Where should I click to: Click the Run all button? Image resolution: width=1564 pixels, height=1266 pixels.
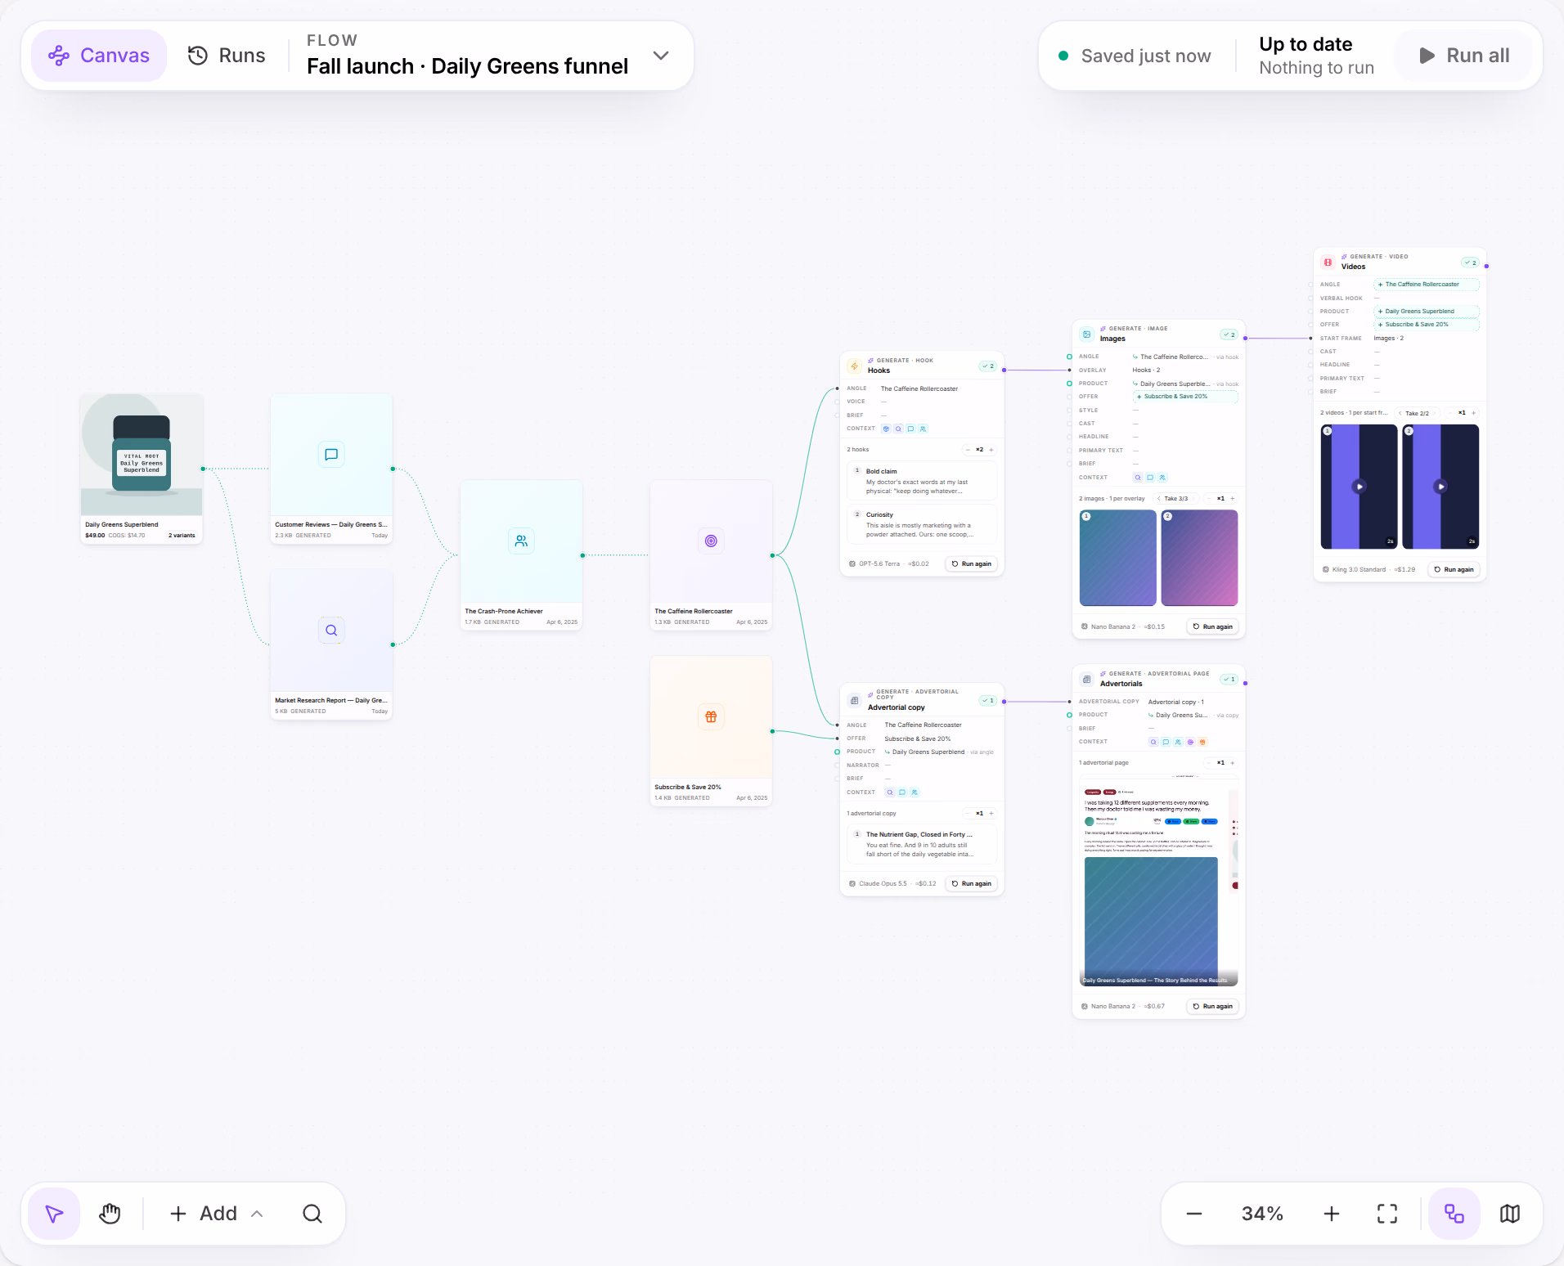(x=1464, y=56)
